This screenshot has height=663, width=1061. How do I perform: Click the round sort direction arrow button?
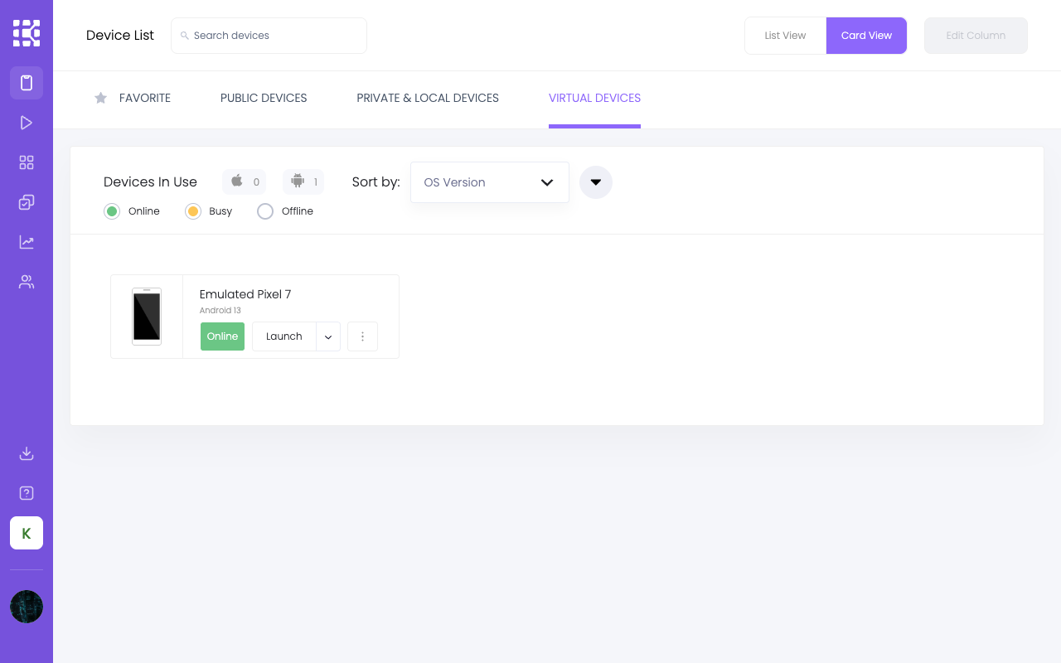[x=596, y=182]
